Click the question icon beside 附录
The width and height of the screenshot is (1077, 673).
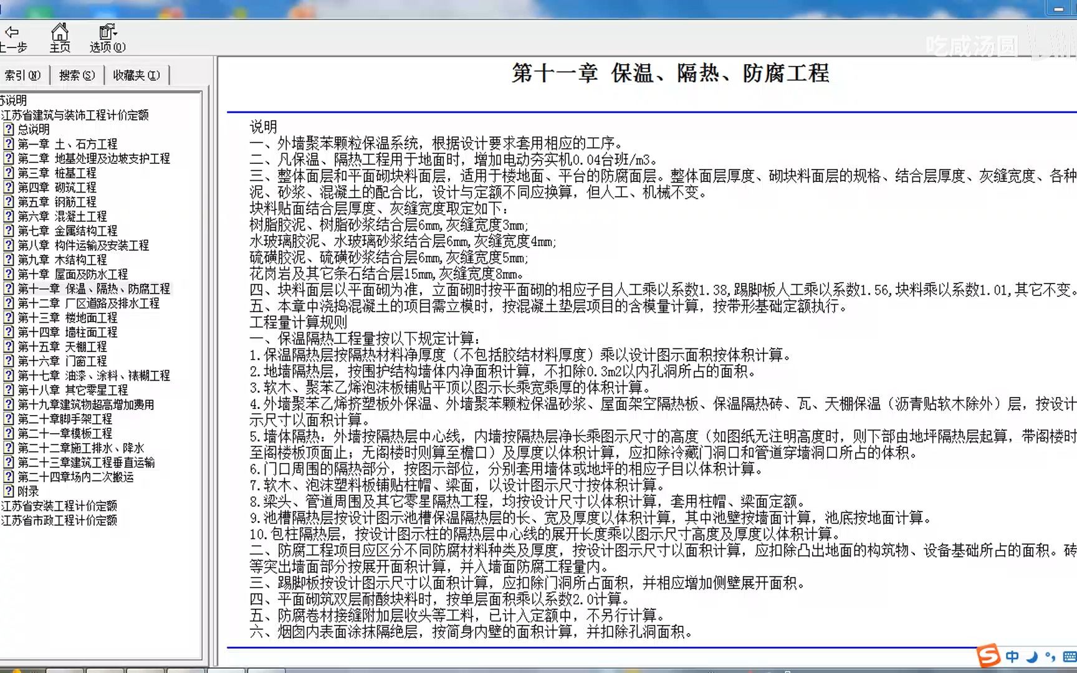pyautogui.click(x=9, y=491)
